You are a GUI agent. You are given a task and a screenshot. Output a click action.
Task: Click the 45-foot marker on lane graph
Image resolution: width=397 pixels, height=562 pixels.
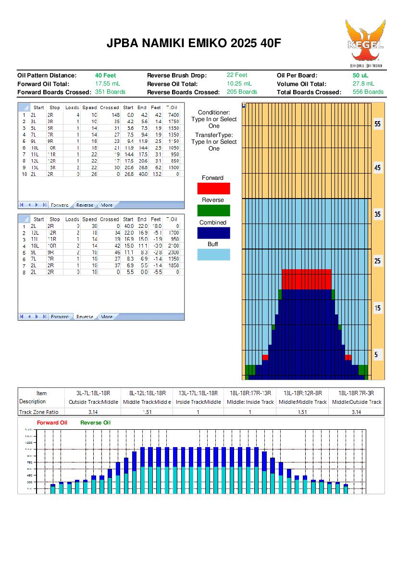(x=377, y=168)
